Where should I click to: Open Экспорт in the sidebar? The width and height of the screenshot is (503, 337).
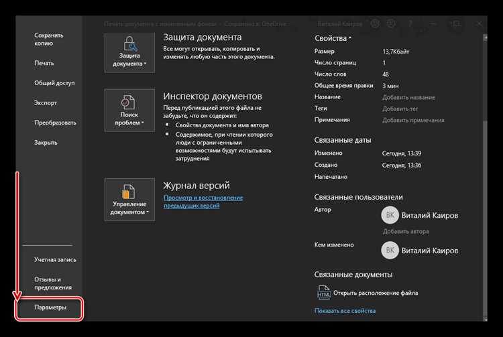tap(46, 103)
